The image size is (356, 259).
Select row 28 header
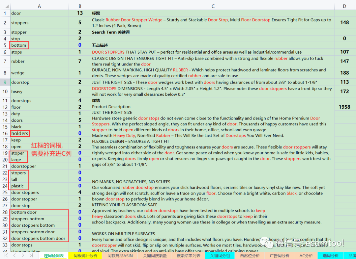[5, 212]
